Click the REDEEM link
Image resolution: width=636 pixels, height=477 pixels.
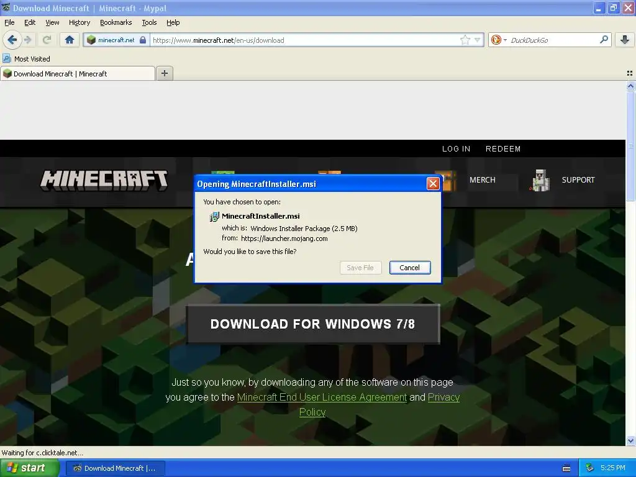click(x=503, y=149)
